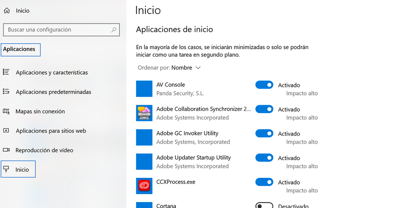Click the AV Console app name
Viewport: 397px width, 208px height.
point(171,85)
